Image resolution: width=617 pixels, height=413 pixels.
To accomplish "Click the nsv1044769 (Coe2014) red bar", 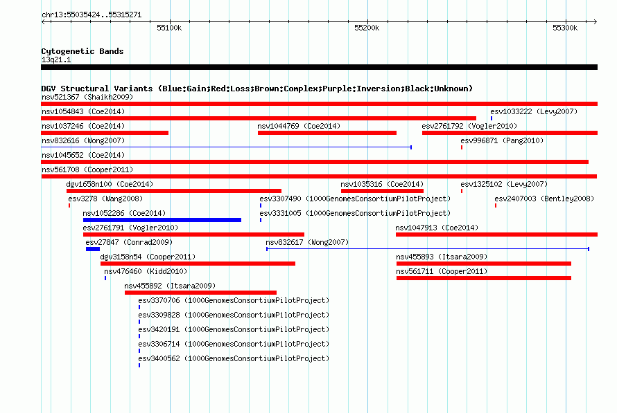I will pos(327,133).
